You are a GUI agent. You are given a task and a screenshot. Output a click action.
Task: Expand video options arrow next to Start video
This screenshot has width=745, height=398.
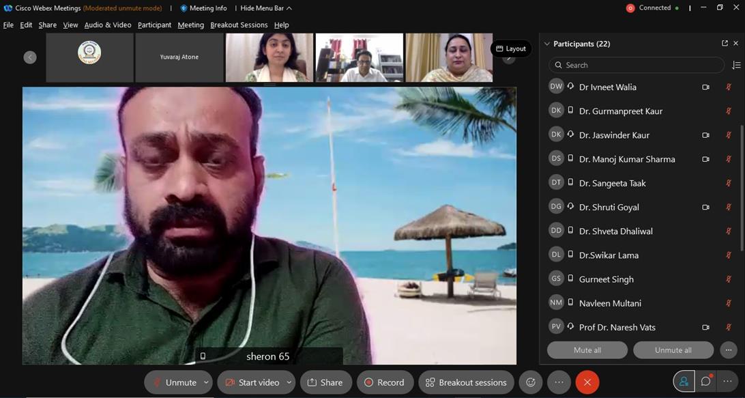coord(289,382)
